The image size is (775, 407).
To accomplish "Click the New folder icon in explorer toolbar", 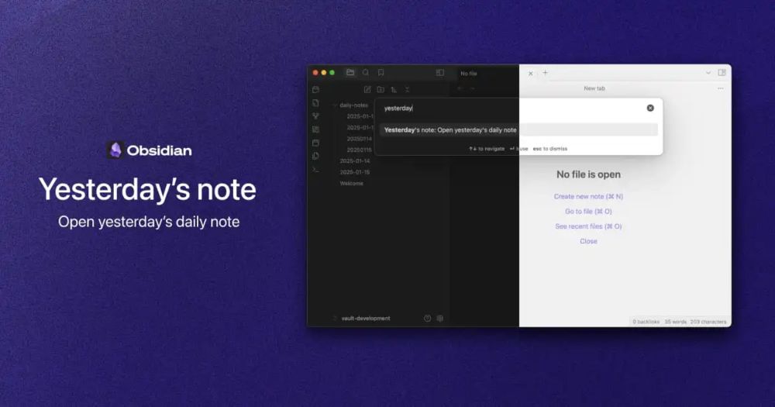I will 381,89.
